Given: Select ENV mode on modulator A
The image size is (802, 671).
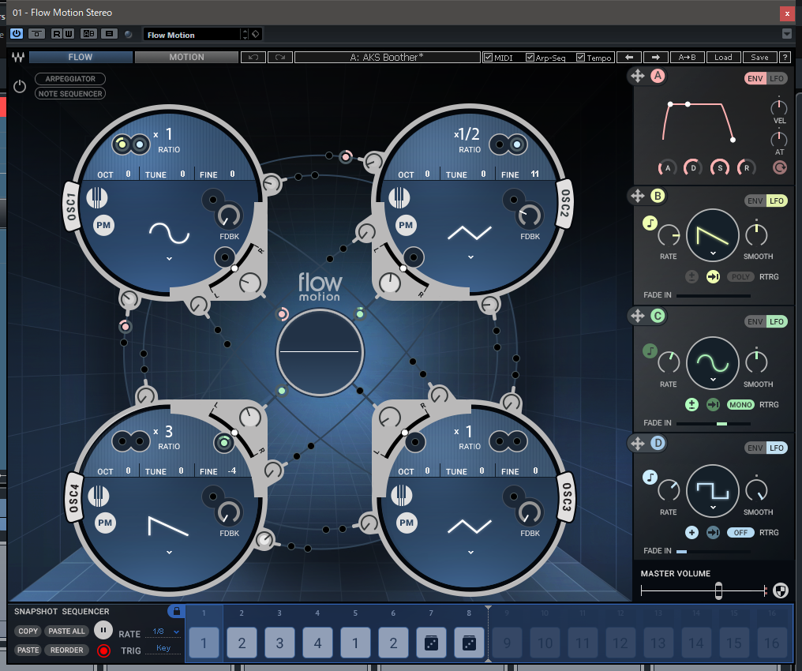Looking at the screenshot, I should pos(755,79).
